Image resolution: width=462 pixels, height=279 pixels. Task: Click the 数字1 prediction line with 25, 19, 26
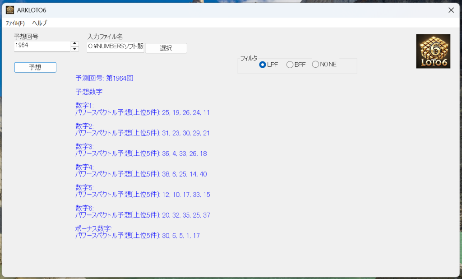pyautogui.click(x=142, y=112)
